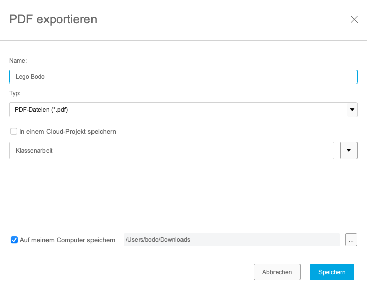The width and height of the screenshot is (367, 290).
Task: Click the 'Name:' field label
Action: pyautogui.click(x=18, y=61)
